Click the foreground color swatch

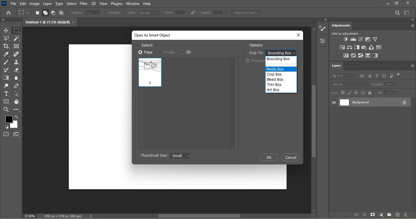click(9, 119)
